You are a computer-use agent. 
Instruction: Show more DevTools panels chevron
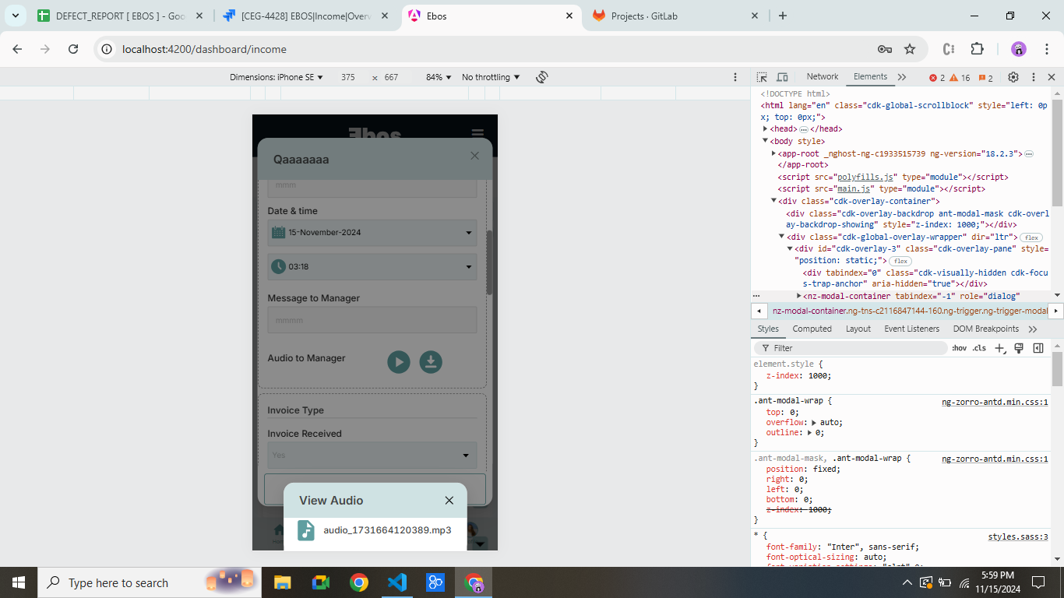tap(902, 77)
